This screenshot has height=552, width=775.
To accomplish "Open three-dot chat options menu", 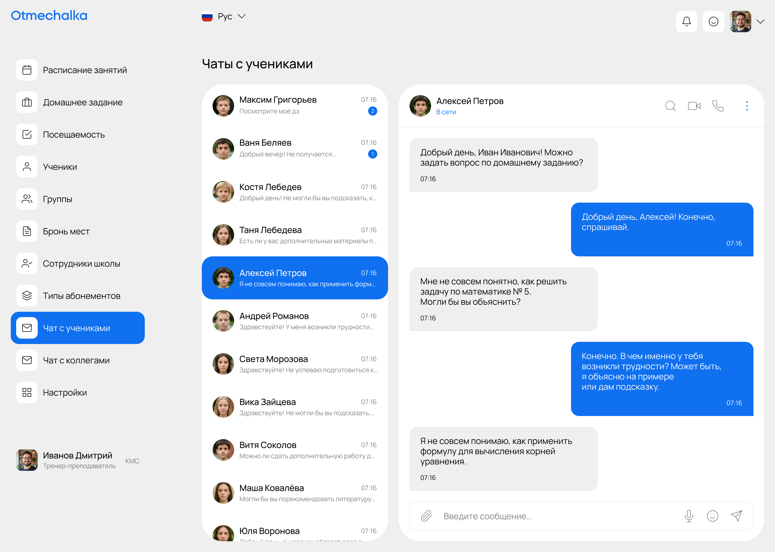I will 747,106.
